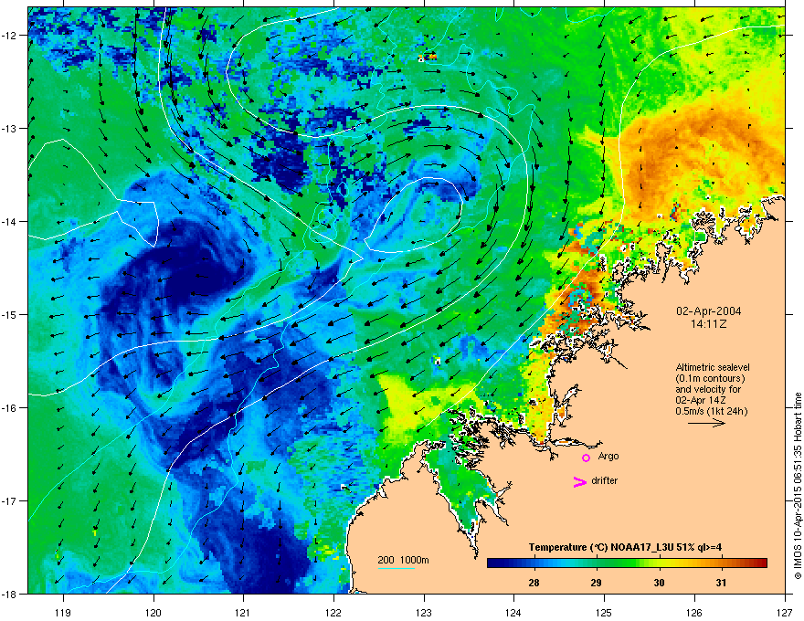Image resolution: width=804 pixels, height=621 pixels.
Task: Click the longitude axis label 127
Action: point(784,613)
